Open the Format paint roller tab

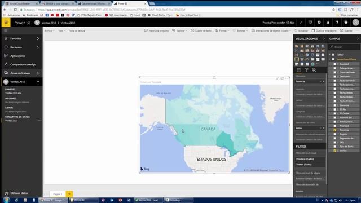pos(306,70)
